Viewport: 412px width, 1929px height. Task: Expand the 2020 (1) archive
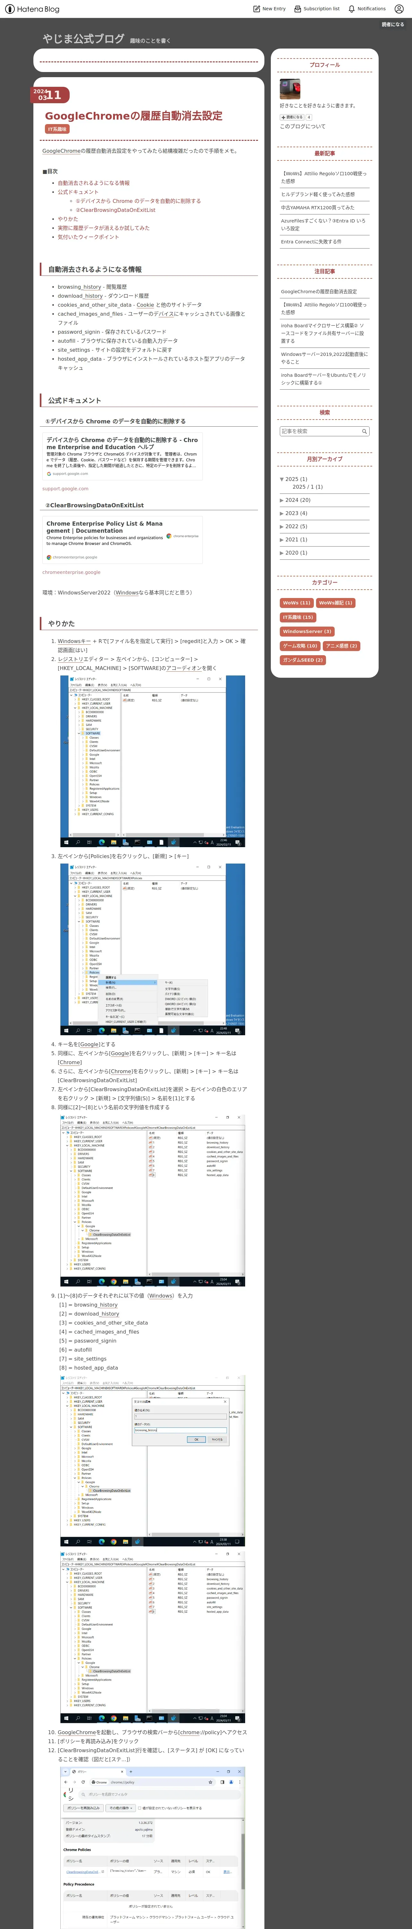click(x=282, y=553)
